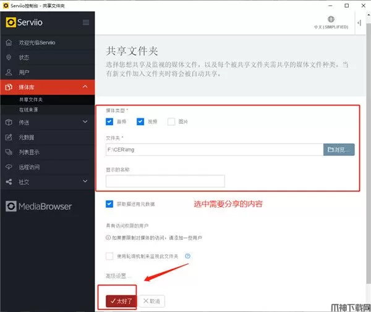
Task: Click the help icon beside polling option
Action: [187, 256]
